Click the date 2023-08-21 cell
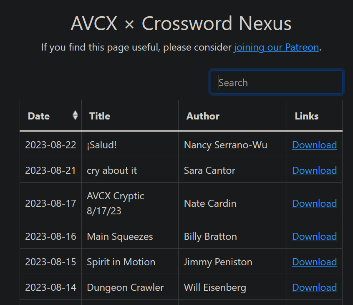Screen dimensions: 353x305 coord(50,170)
